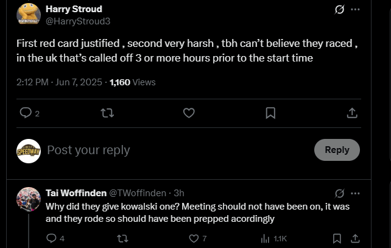The image size is (391, 248).
Task: Expand more options on Tai Woffinden's reply
Action: tap(356, 193)
